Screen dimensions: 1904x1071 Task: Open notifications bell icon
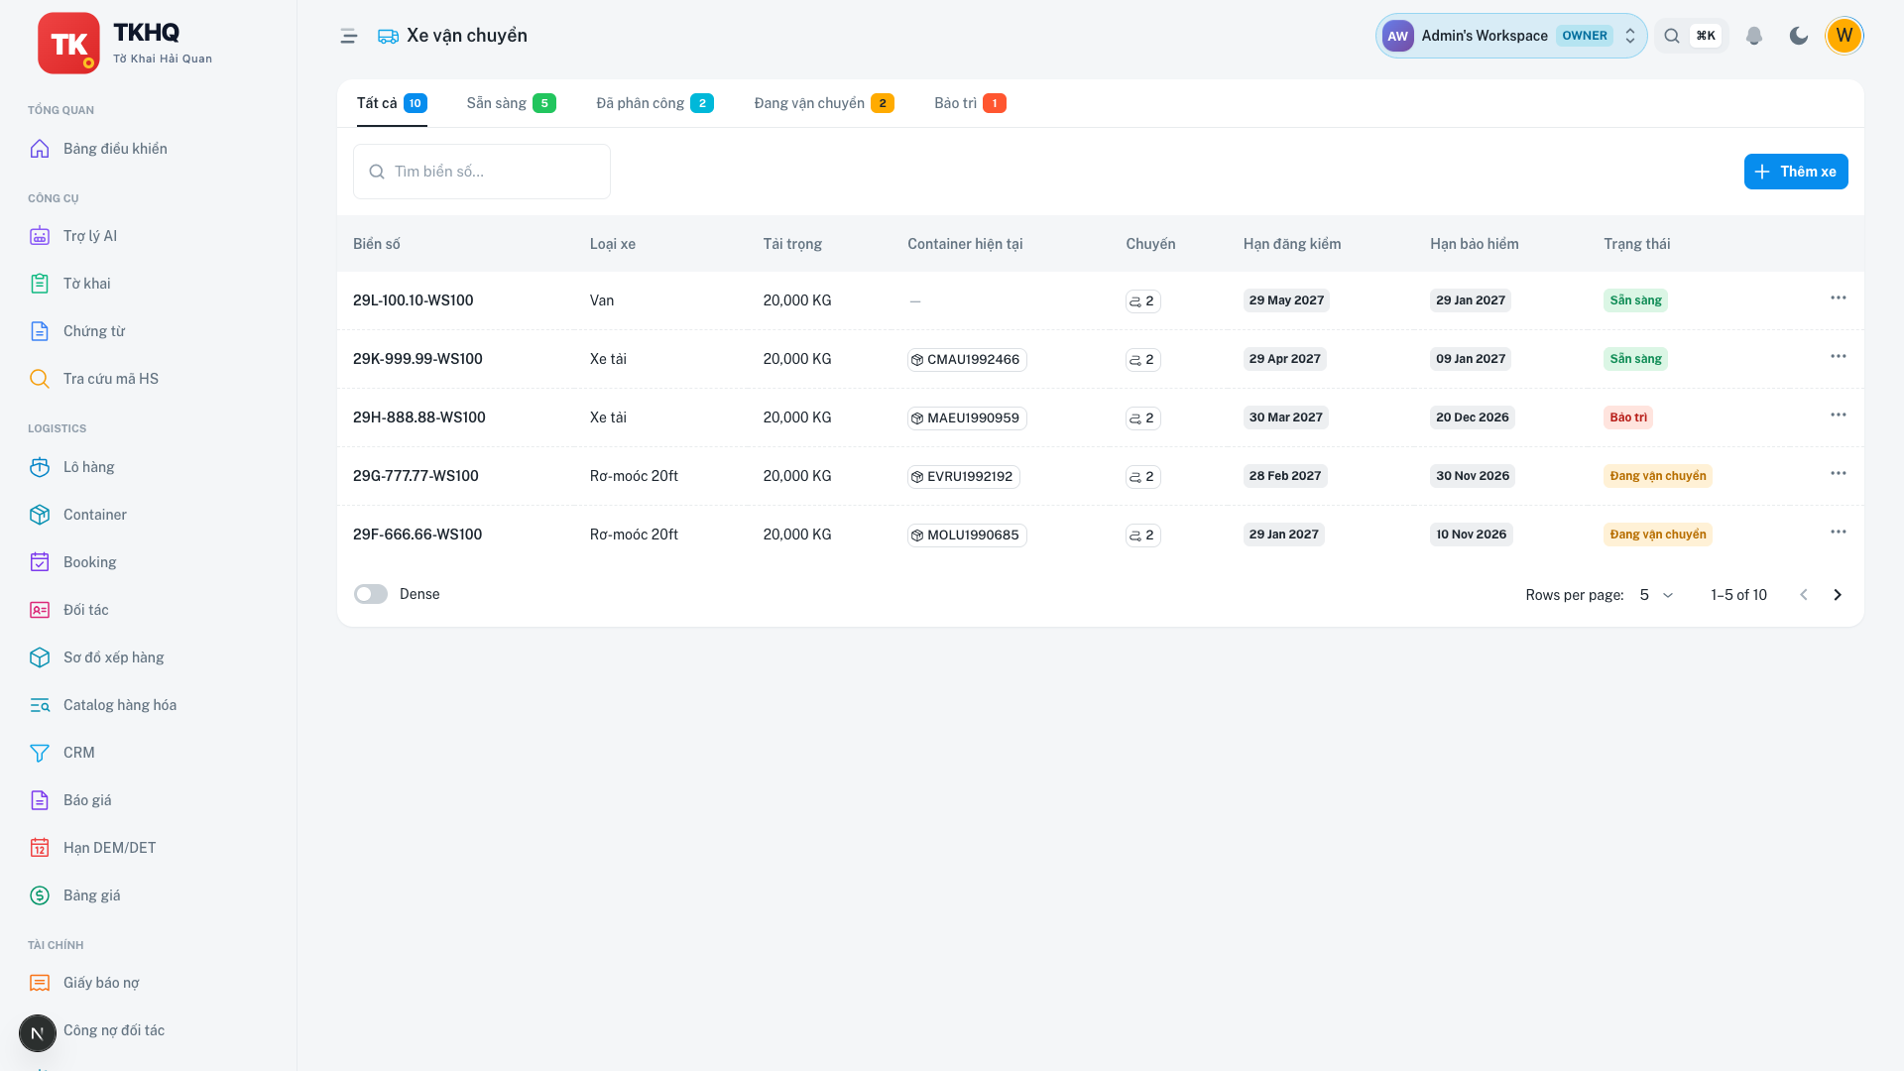tap(1754, 36)
